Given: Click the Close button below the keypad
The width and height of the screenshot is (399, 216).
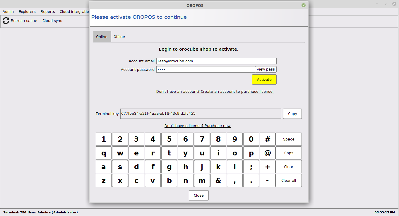Looking at the screenshot, I should click(x=199, y=196).
